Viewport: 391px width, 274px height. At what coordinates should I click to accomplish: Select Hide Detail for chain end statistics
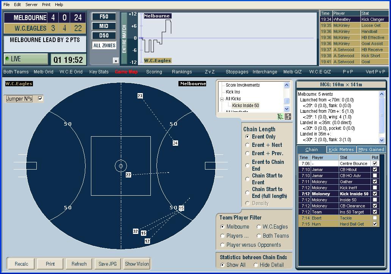coord(256,265)
